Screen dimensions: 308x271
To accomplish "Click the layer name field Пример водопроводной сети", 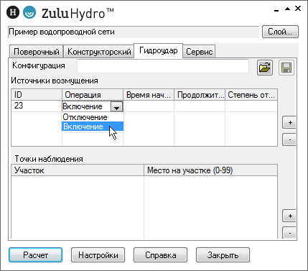I will [x=134, y=32].
